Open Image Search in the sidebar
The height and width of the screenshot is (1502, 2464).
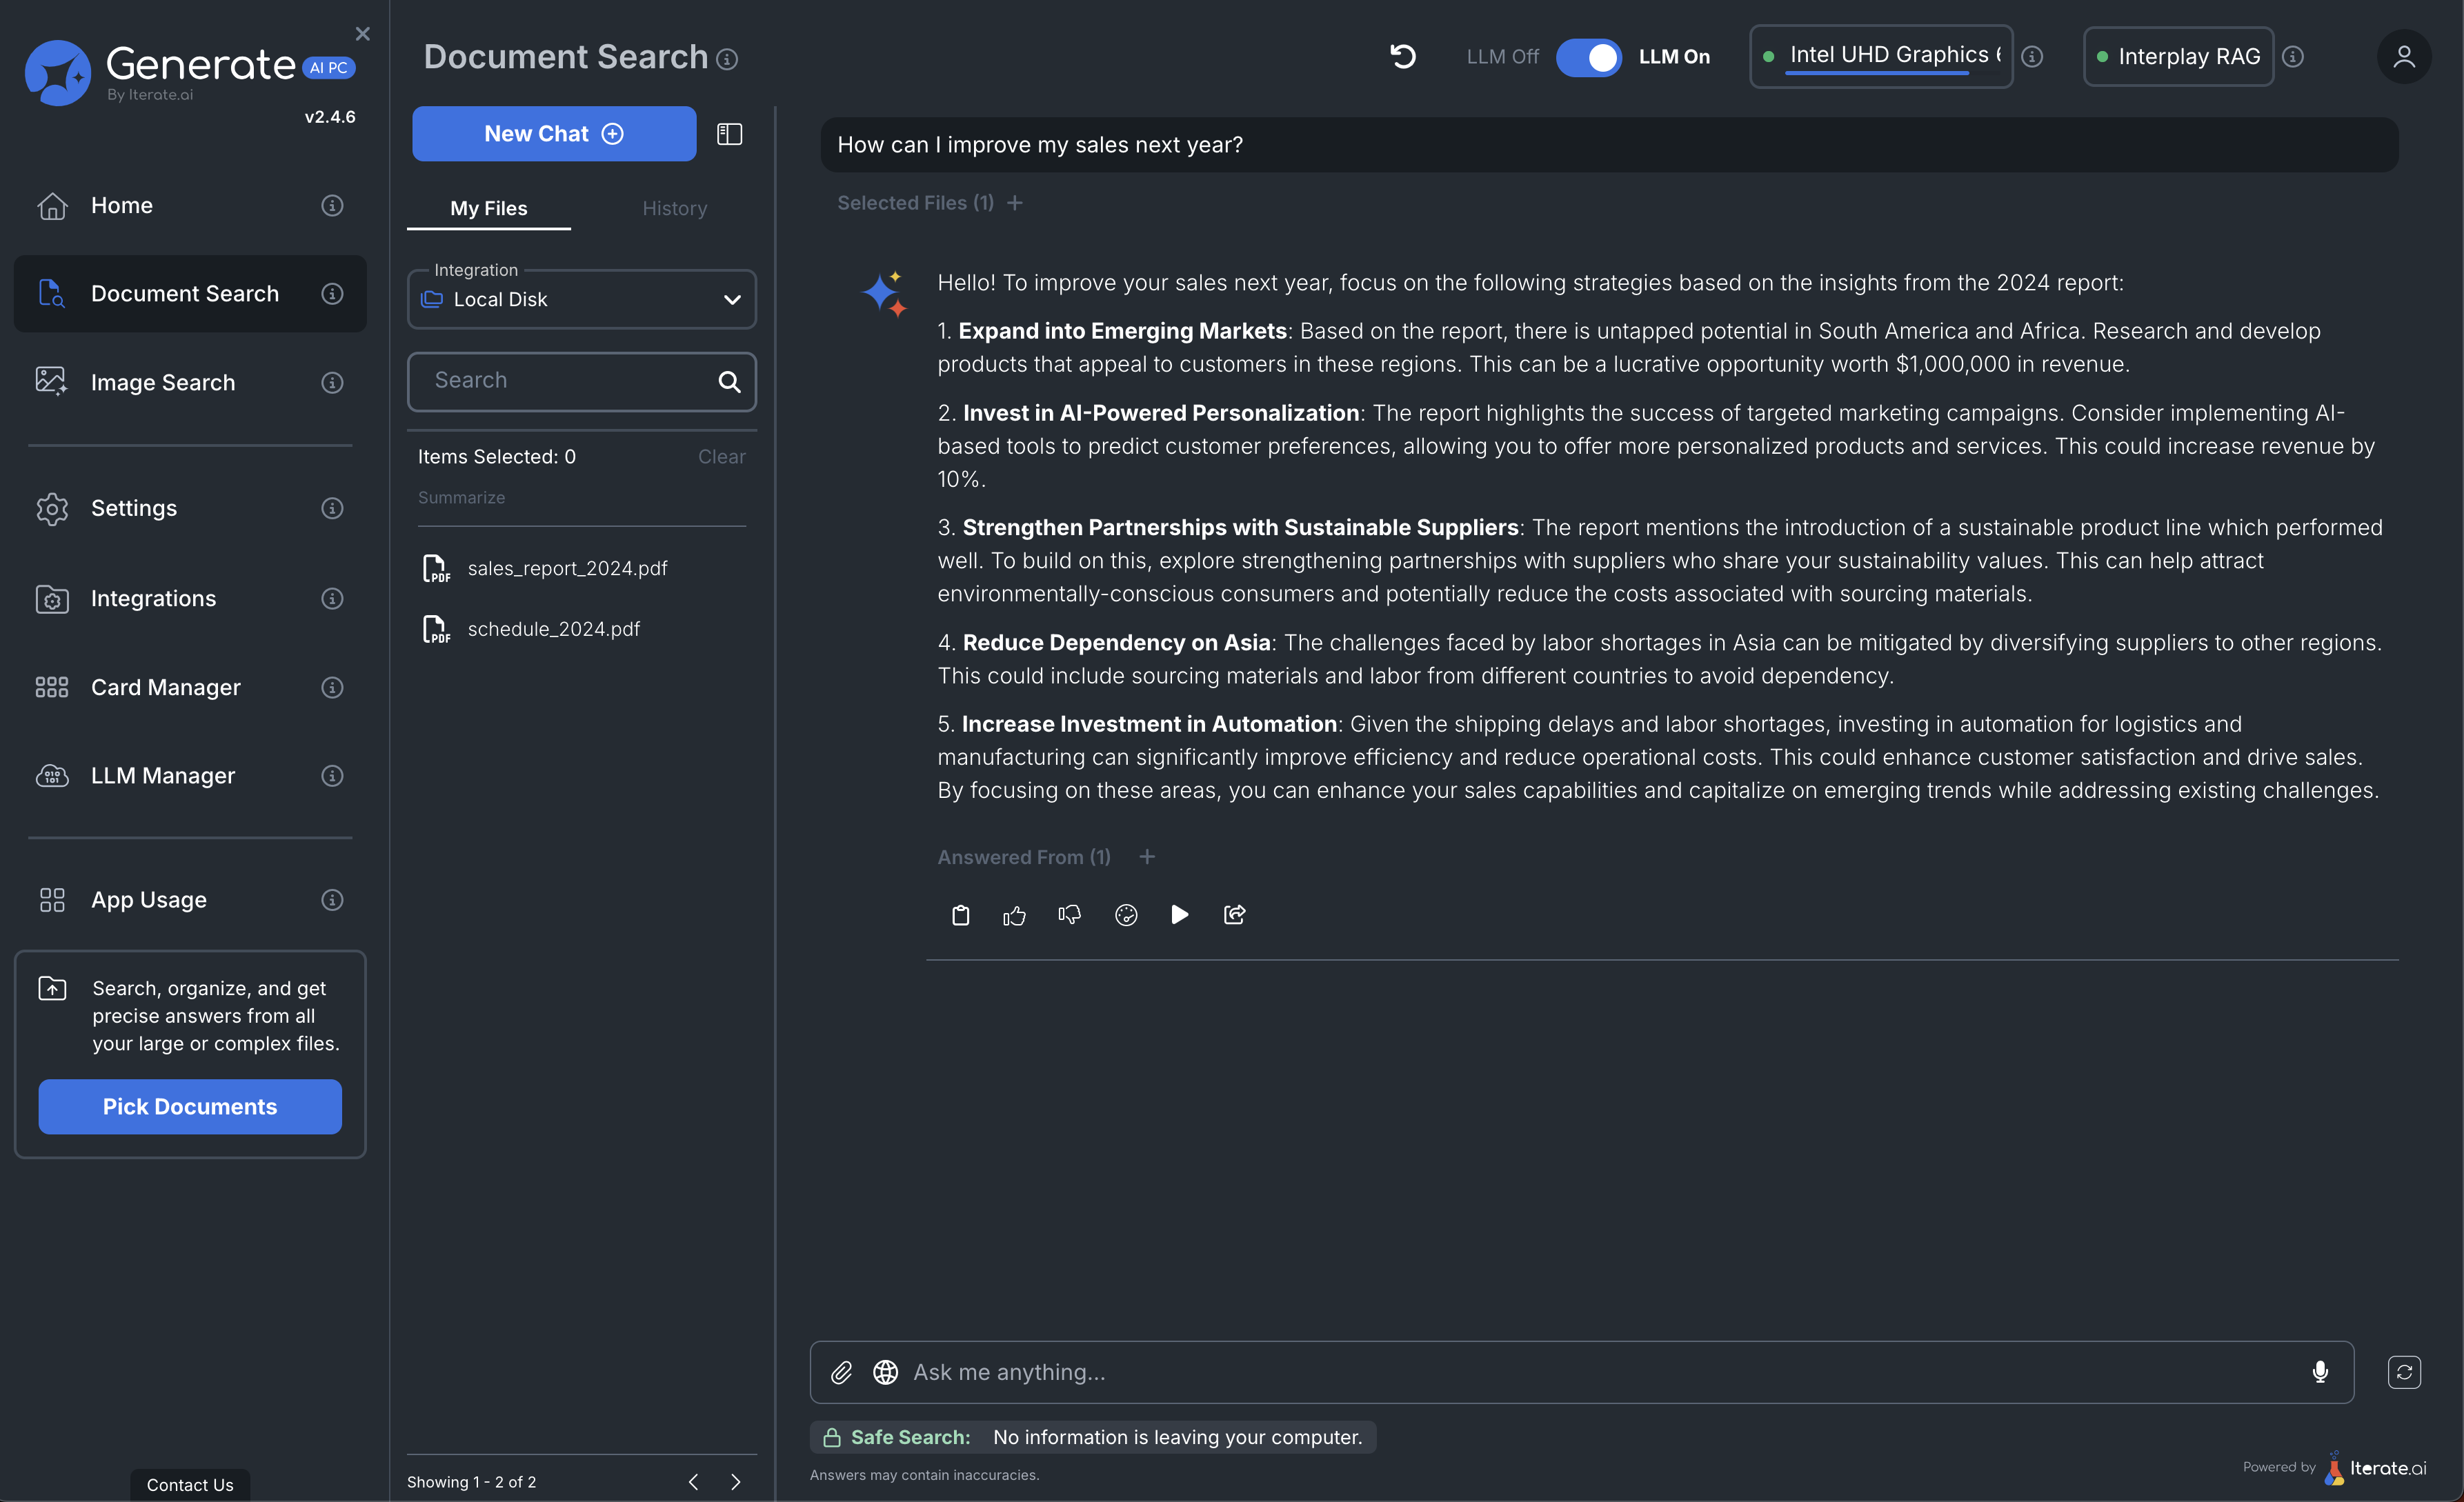pos(190,382)
